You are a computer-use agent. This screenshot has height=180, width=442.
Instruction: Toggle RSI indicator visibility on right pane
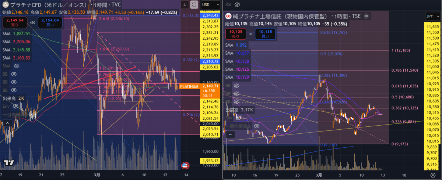[x=237, y=4]
